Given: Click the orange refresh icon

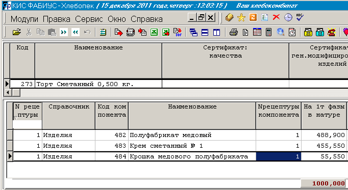Looking at the screenshot, I should [253, 17].
